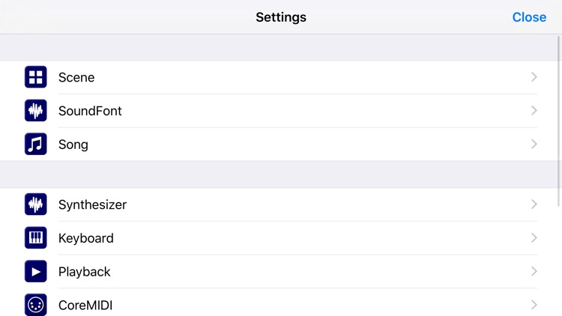The height and width of the screenshot is (316, 562).
Task: Expand the Song row chevron
Action: 534,144
